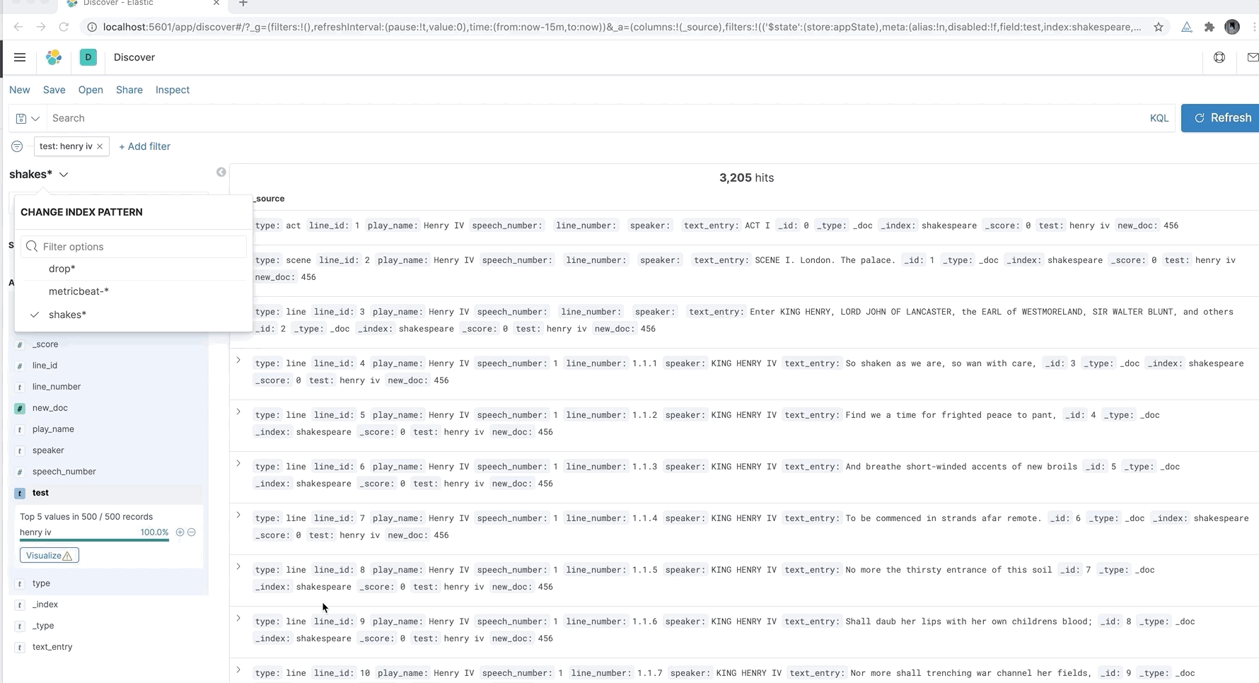The width and height of the screenshot is (1259, 683).
Task: Open a new browser tab
Action: 243,4
